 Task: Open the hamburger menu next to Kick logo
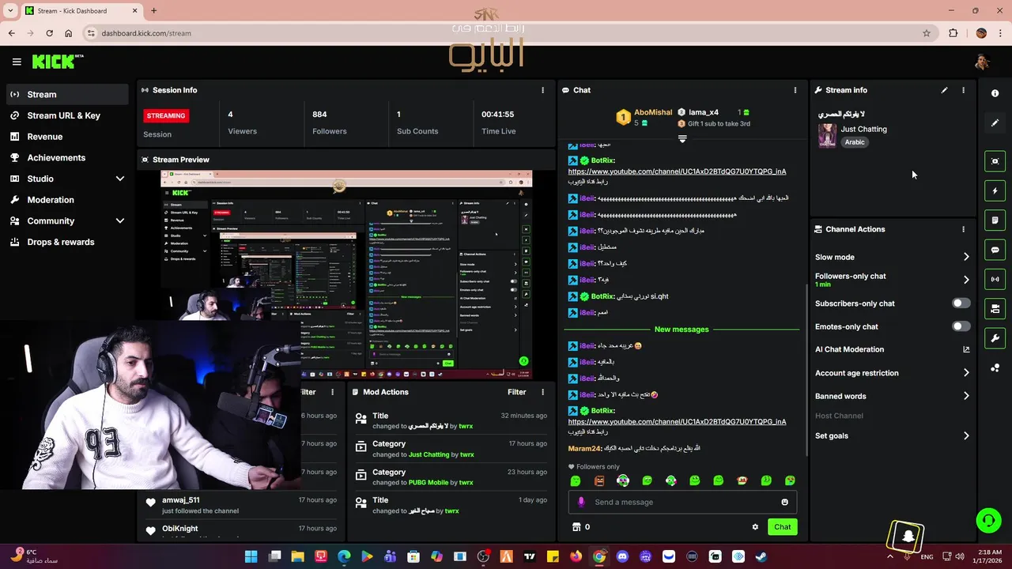[x=17, y=62]
